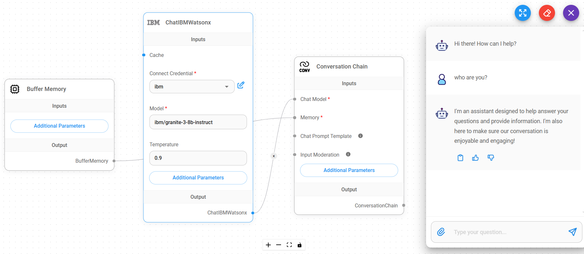Zoom in on the canvas
The image size is (584, 254).
click(x=268, y=245)
